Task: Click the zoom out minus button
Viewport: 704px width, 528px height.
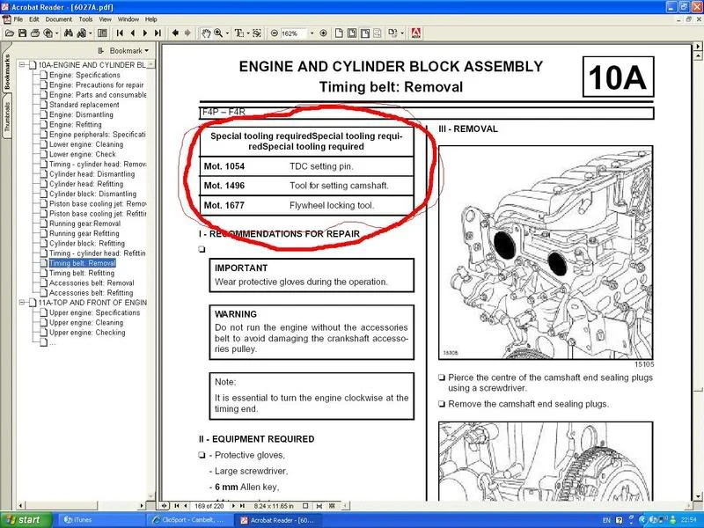Action: pyautogui.click(x=275, y=33)
